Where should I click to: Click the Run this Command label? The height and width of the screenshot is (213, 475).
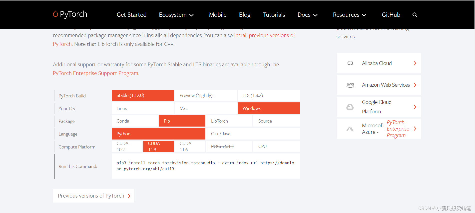tap(78, 166)
